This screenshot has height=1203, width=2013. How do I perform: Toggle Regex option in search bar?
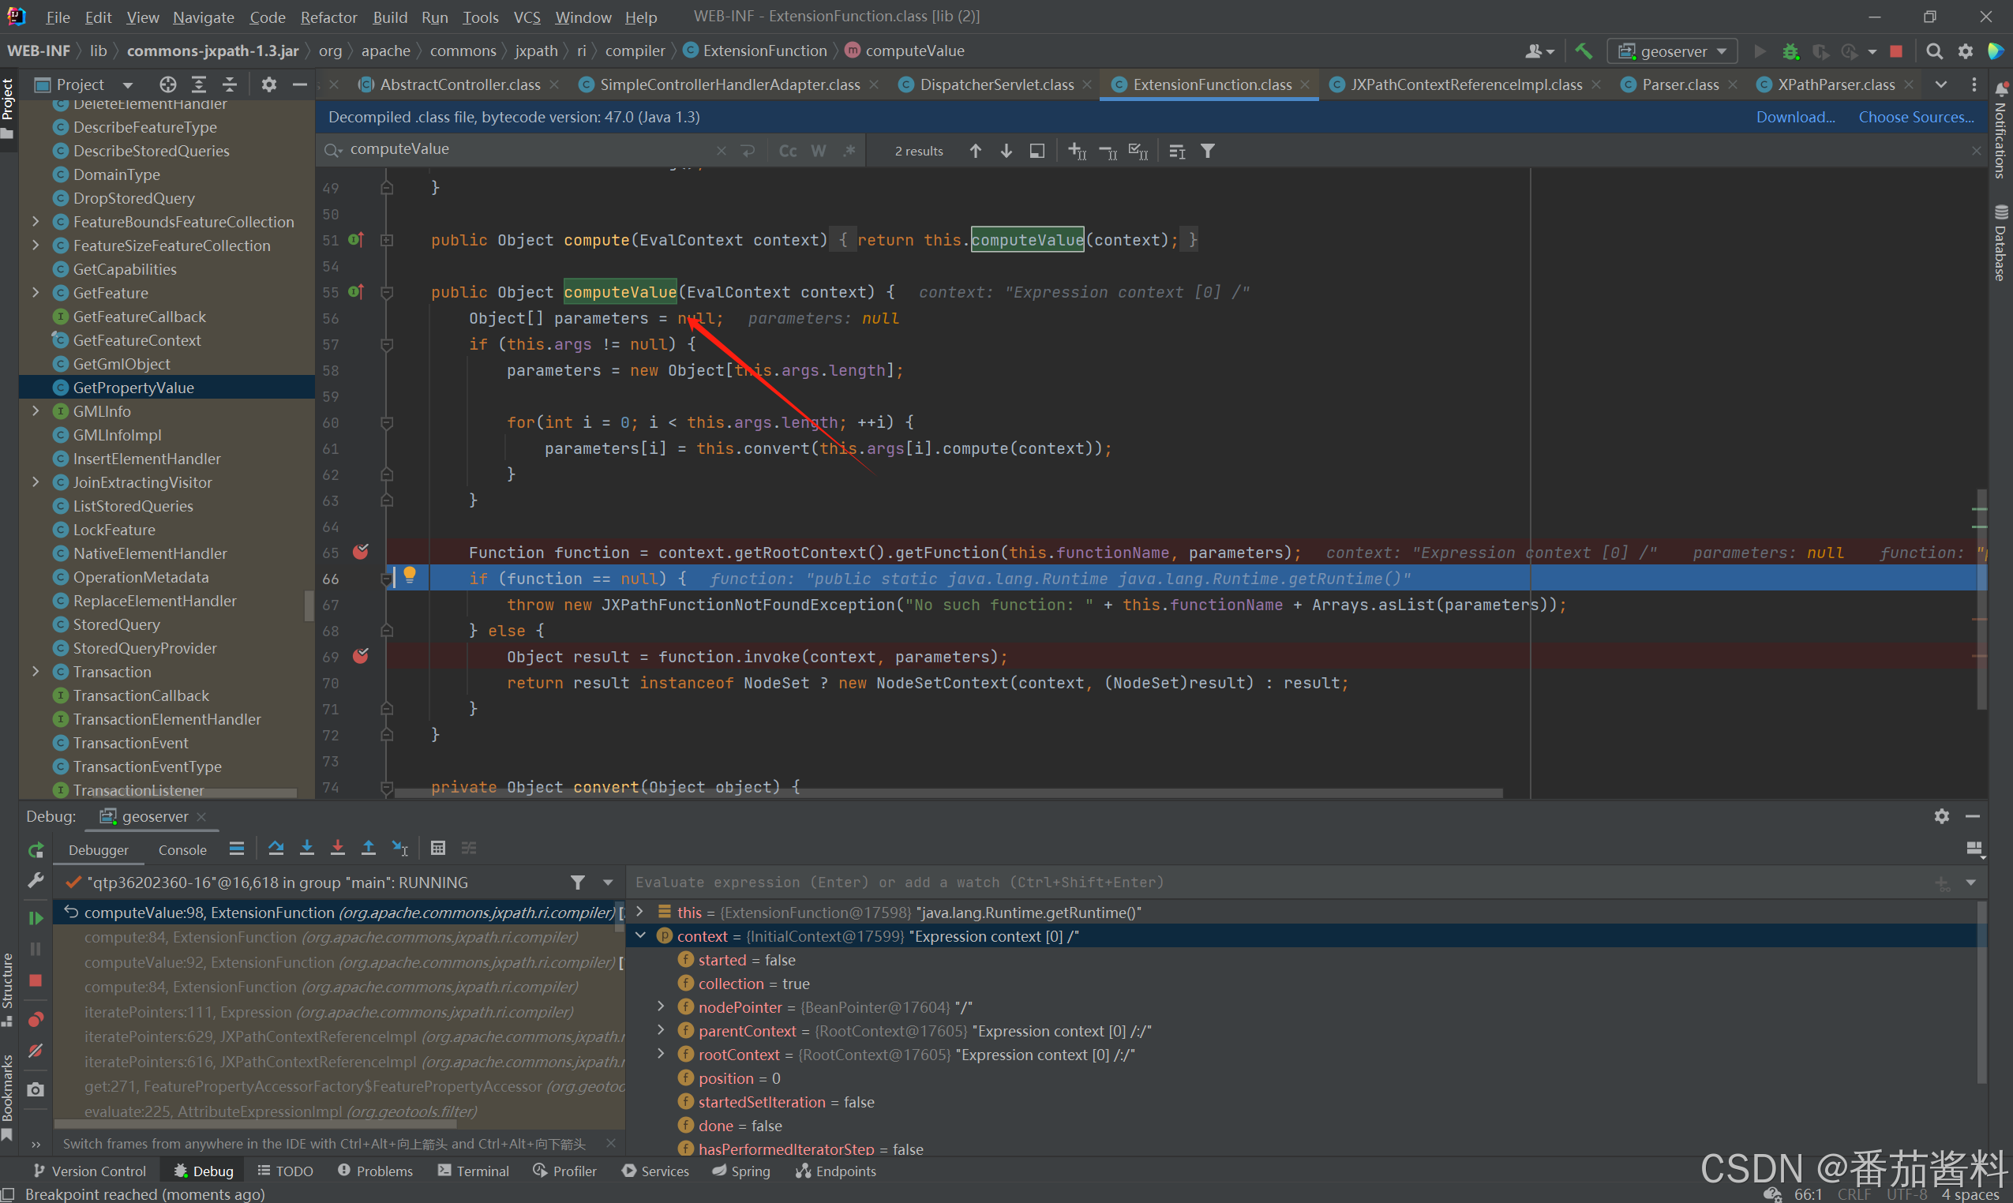[849, 151]
